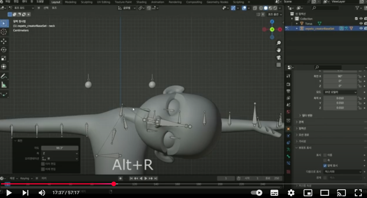This screenshot has height=198, width=367.
Task: Expand the zepeto_creatorBaseSet tree item
Action: coord(297,29)
